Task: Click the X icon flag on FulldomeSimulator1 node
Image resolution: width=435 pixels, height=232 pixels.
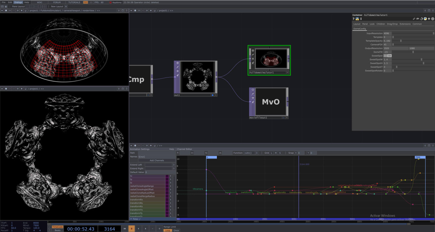Action: coord(253,59)
